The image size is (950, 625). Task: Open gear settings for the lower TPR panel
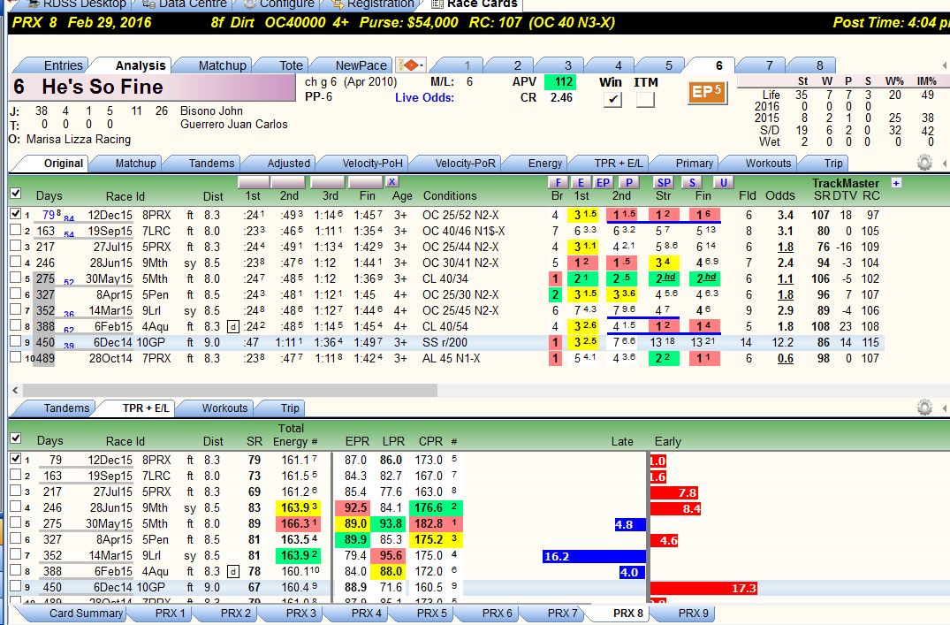tap(924, 408)
